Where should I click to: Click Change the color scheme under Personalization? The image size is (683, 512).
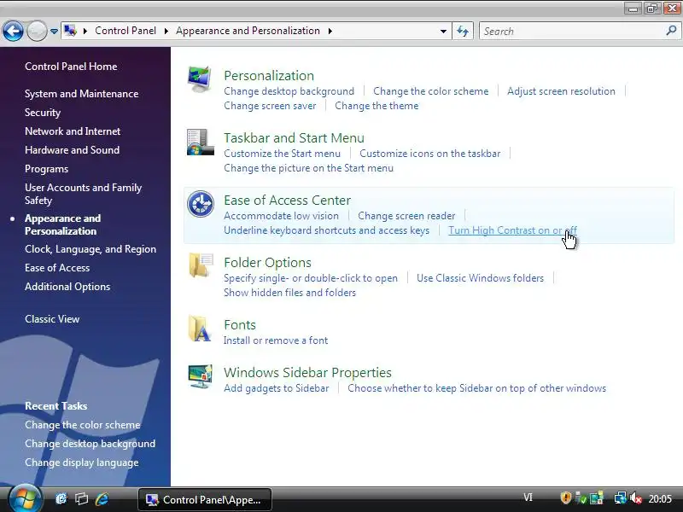click(x=431, y=91)
